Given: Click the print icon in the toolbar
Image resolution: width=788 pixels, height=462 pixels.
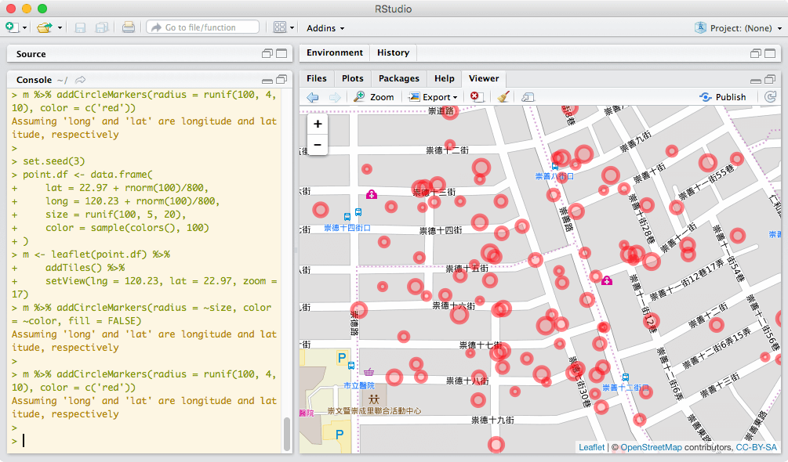Looking at the screenshot, I should point(128,27).
